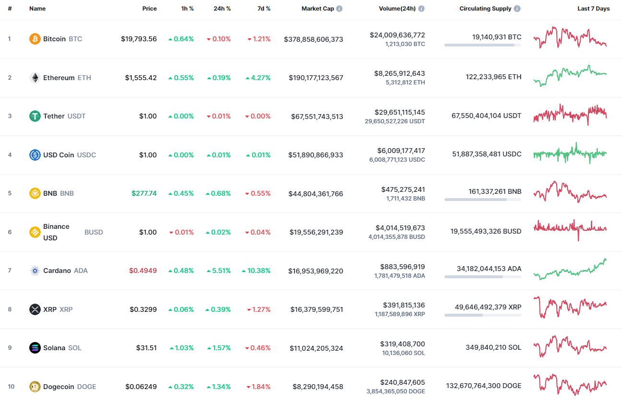This screenshot has height=402, width=622.
Task: Click the Volume(24h) info icon
Action: (422, 8)
